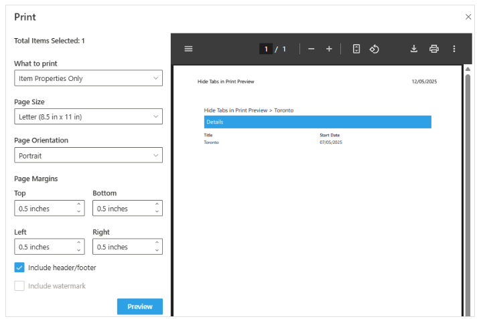This screenshot has height=319, width=483.
Task: Decrease the Right margin value
Action: pos(157,250)
